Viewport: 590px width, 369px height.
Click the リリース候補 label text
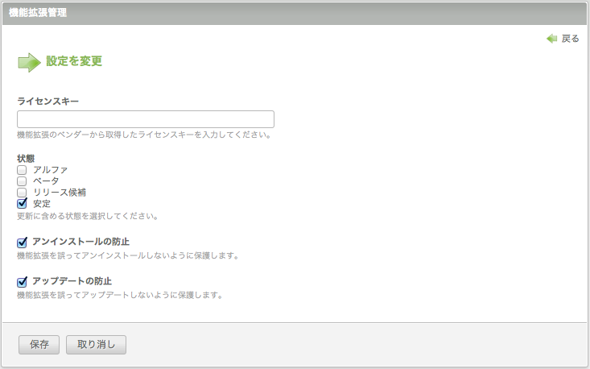pos(60,193)
